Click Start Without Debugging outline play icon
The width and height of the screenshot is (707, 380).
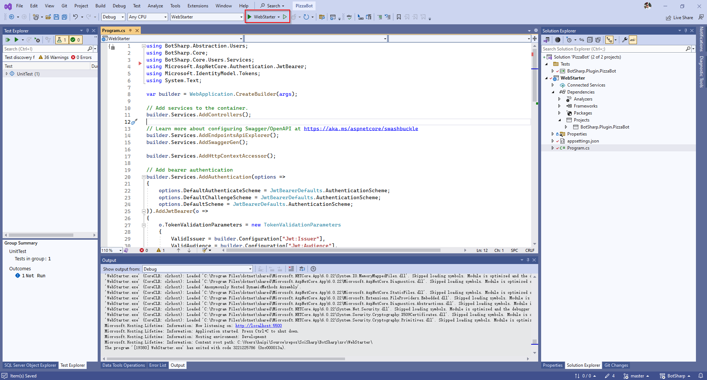click(x=285, y=17)
